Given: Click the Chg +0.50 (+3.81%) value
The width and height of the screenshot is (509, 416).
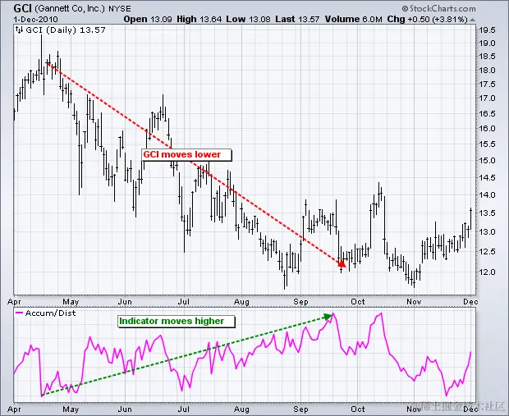Looking at the screenshot, I should (x=427, y=19).
